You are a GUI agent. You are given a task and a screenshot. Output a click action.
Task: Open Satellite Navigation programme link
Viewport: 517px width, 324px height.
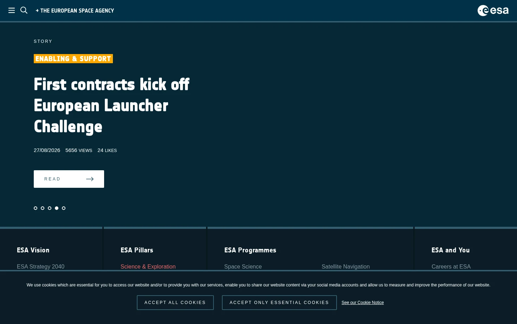pos(346,266)
